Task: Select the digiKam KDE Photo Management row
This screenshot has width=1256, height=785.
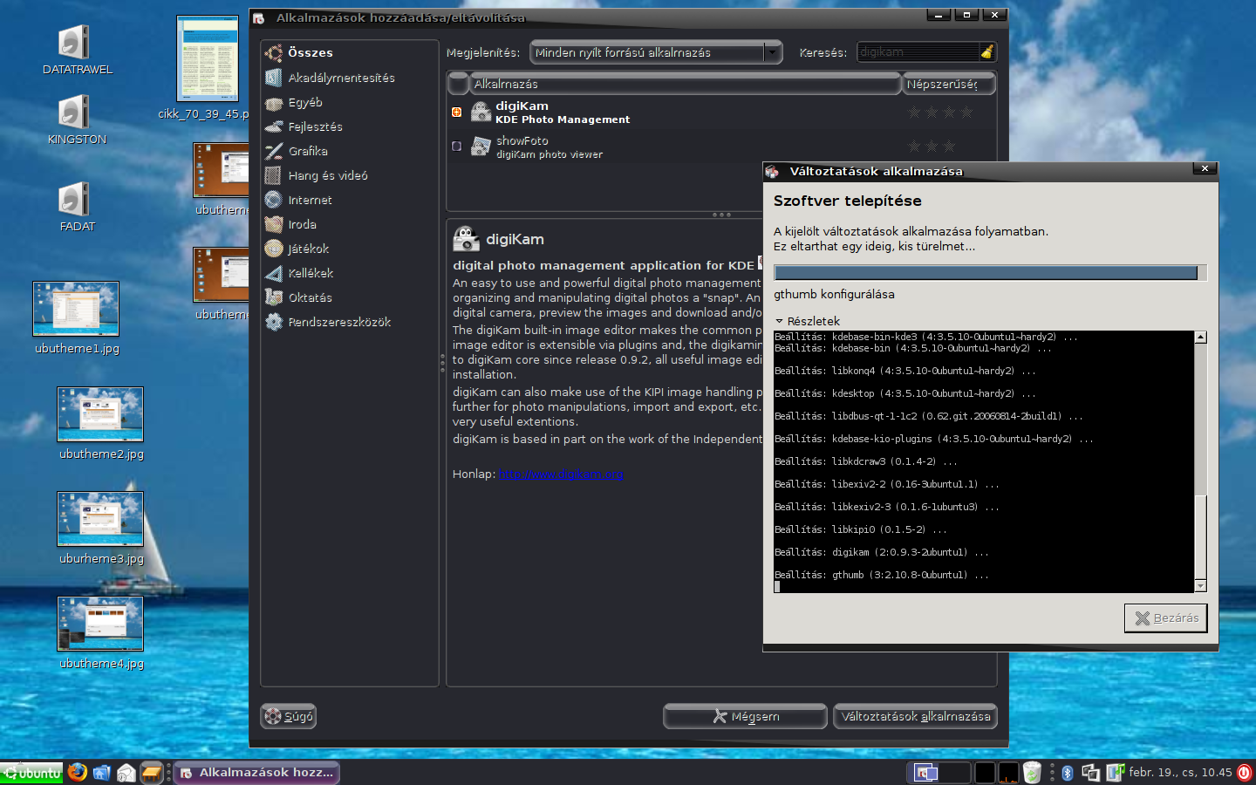Action: [x=721, y=113]
